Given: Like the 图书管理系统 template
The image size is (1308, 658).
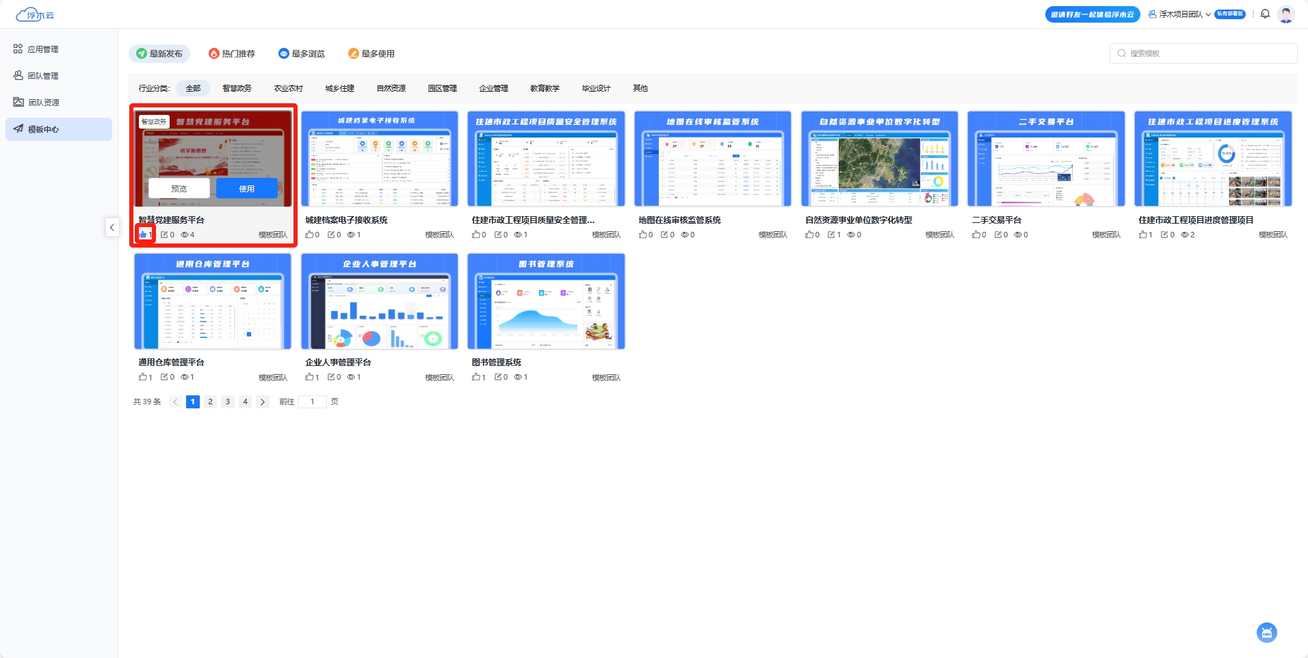Looking at the screenshot, I should point(476,377).
